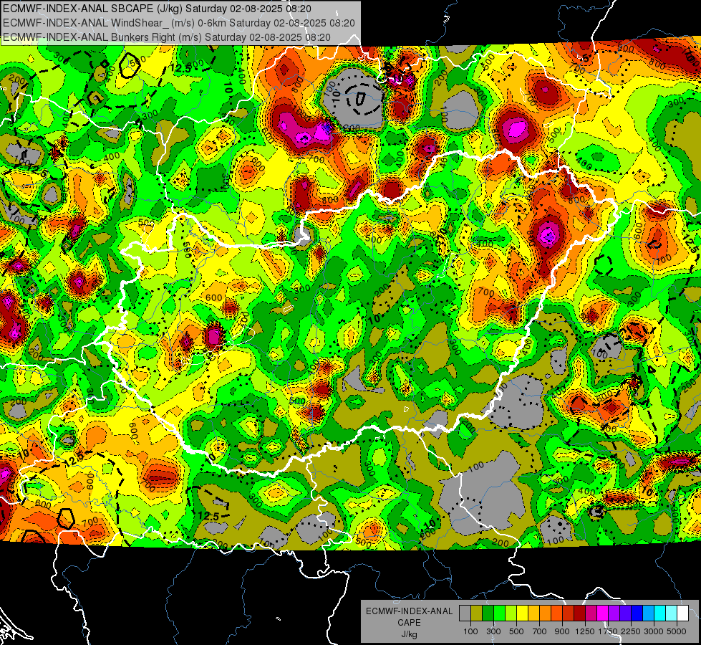This screenshot has height=645, width=701.
Task: Select the red-orange legend swatch
Action: tap(556, 613)
